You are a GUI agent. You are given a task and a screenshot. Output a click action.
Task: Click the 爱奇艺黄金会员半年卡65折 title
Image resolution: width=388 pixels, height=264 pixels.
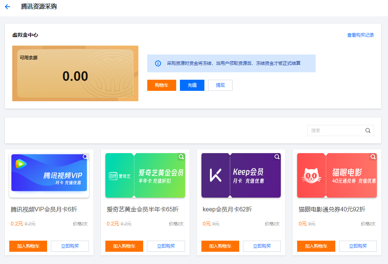coord(142,209)
